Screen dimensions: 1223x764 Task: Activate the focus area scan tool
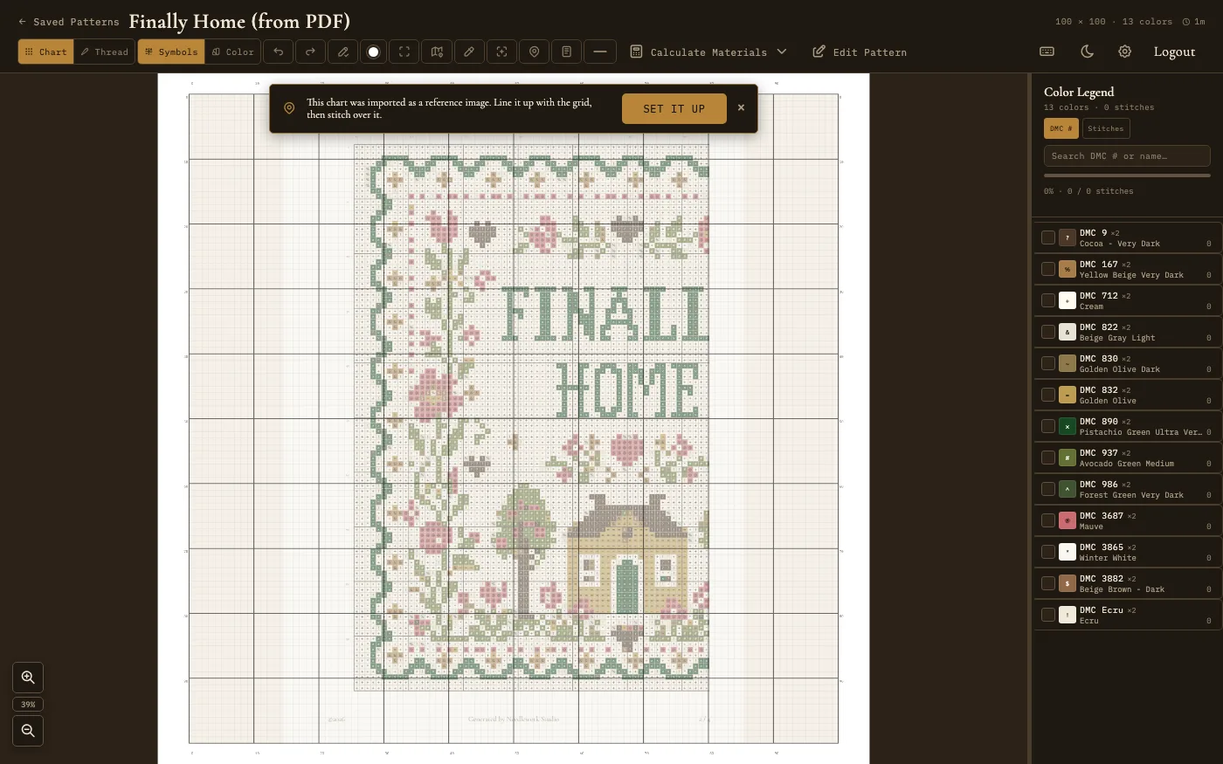[x=501, y=52]
